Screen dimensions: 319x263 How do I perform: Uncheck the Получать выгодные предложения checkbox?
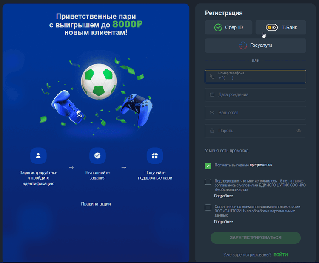tap(208, 166)
